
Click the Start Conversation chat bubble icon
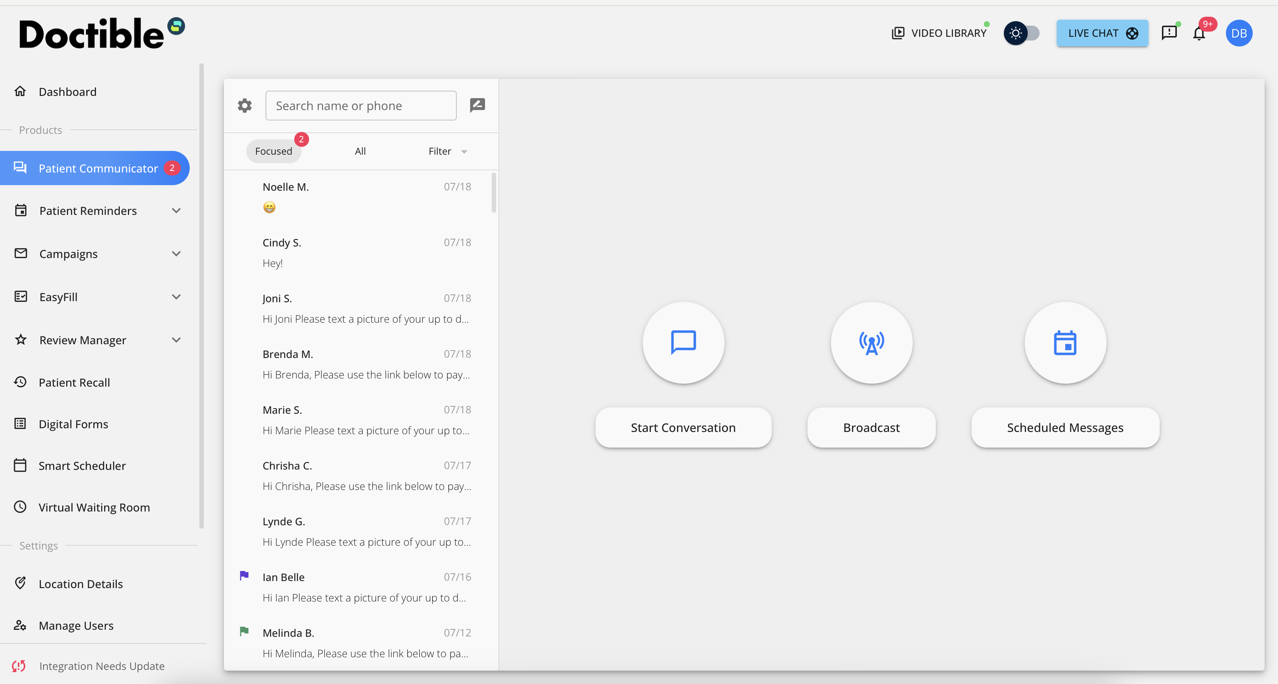683,343
